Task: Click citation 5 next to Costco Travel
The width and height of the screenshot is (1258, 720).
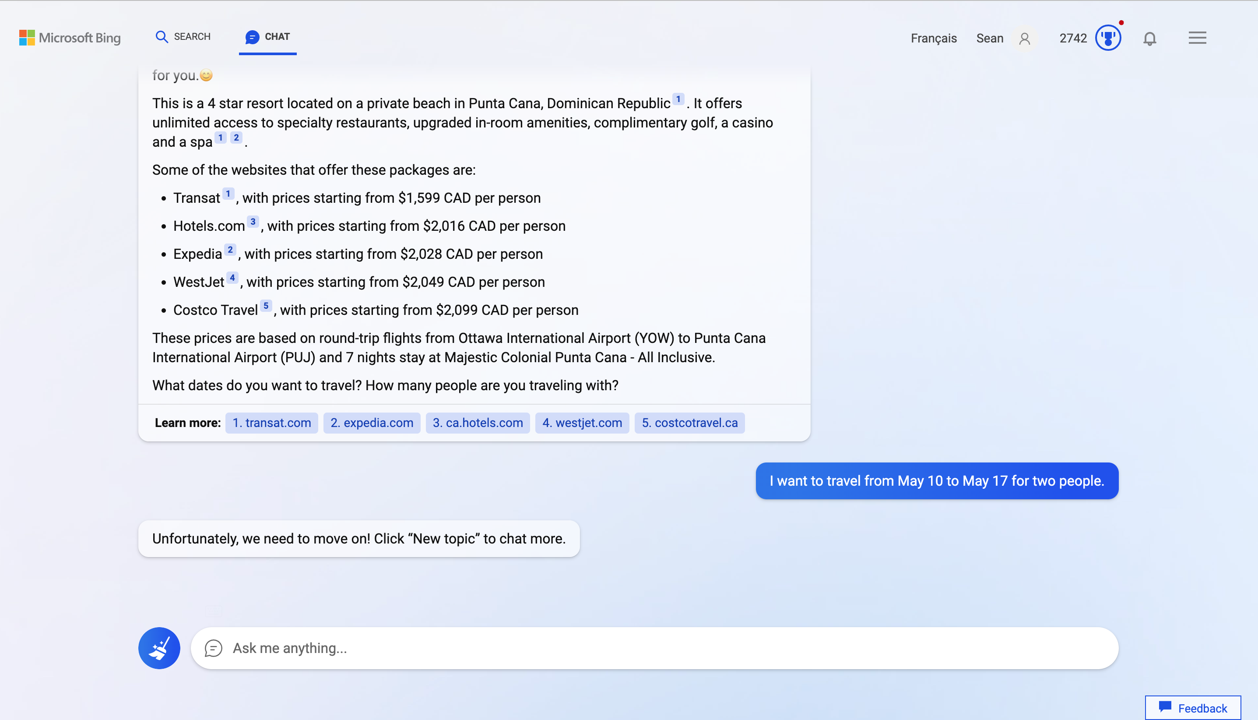Action: click(x=266, y=306)
